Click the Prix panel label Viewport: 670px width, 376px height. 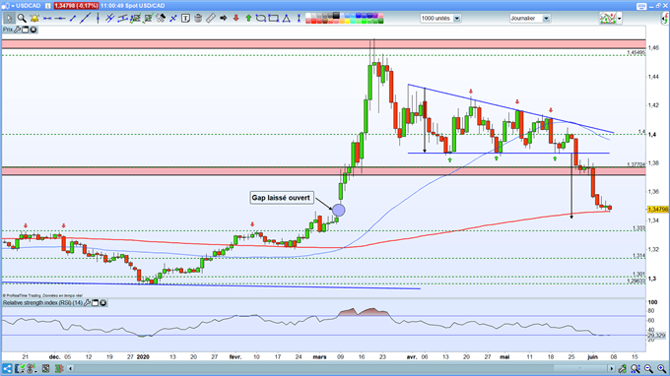[x=7, y=30]
